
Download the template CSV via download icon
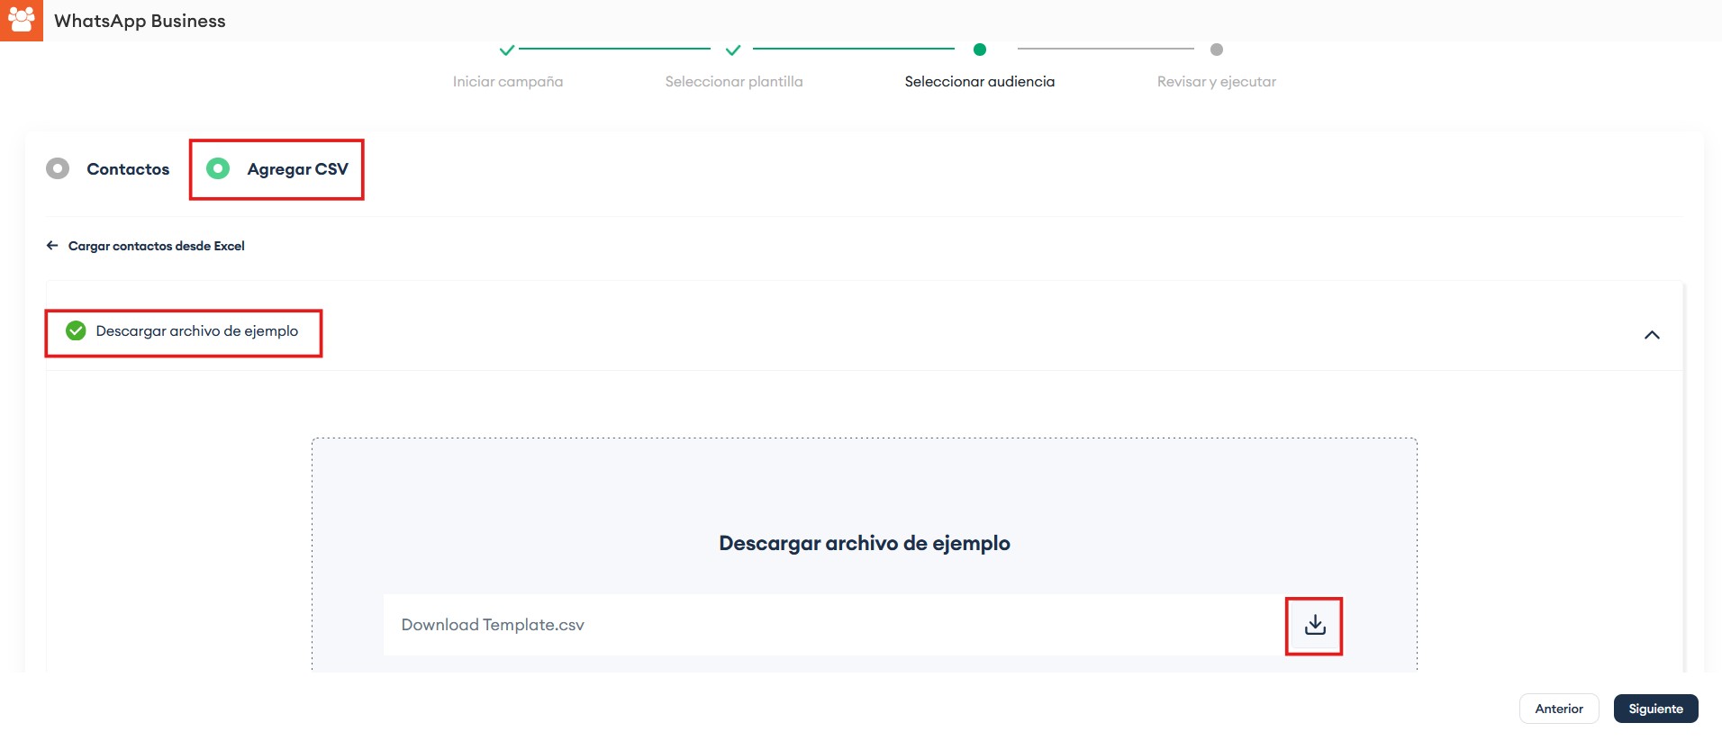(x=1315, y=625)
